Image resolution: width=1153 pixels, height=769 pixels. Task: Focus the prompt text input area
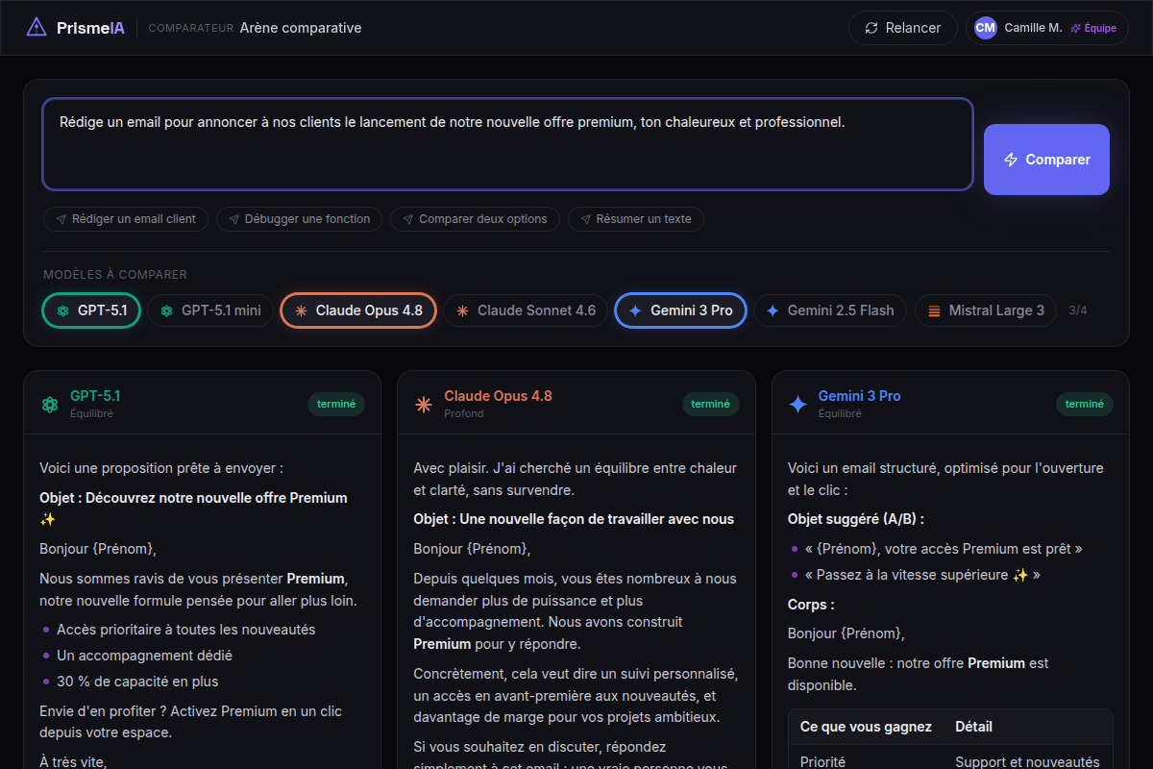507,144
